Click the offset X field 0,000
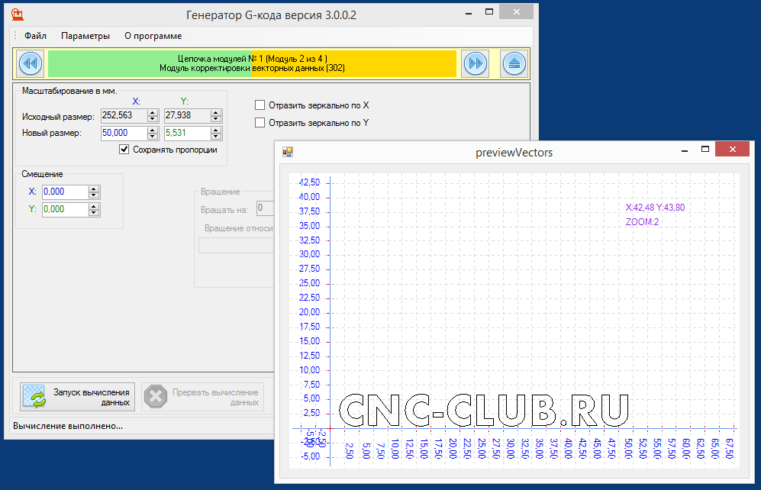 [65, 192]
